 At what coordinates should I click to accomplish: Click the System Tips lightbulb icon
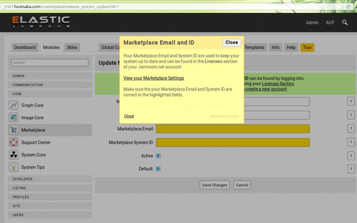[14, 167]
